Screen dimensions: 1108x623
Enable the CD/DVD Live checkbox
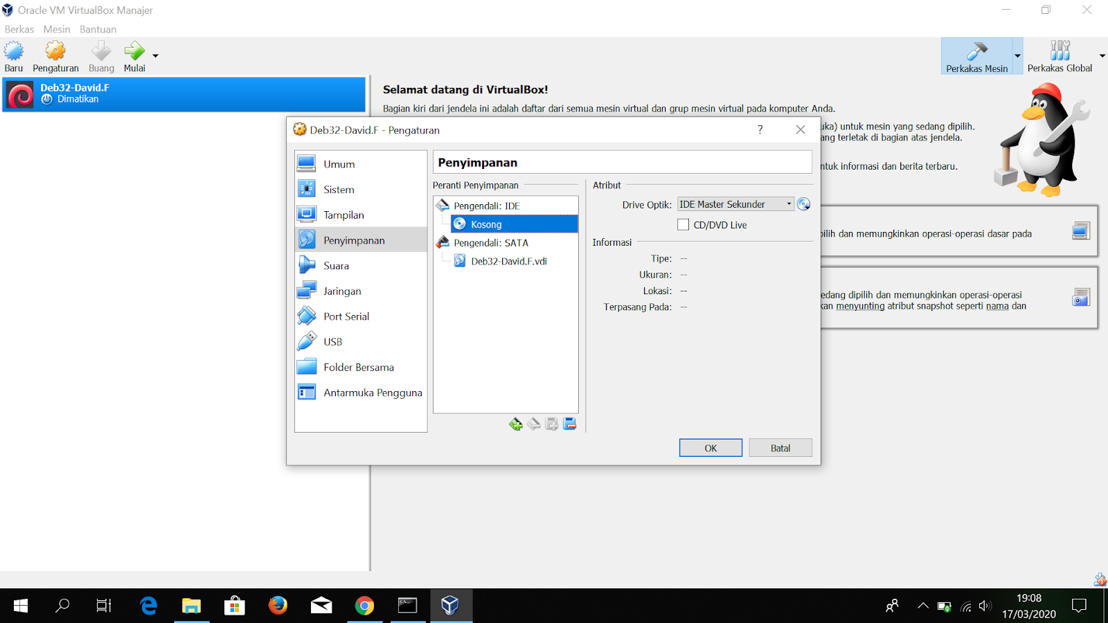[x=683, y=225]
